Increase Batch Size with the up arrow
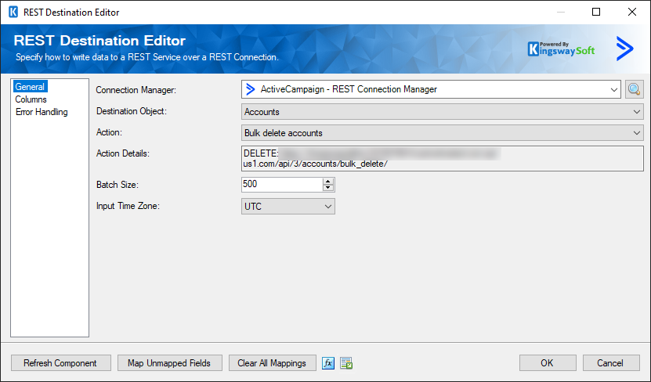This screenshot has width=651, height=382. pyautogui.click(x=328, y=182)
